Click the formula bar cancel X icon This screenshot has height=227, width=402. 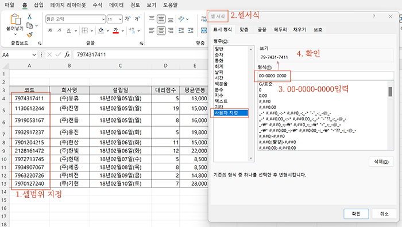click(50, 54)
